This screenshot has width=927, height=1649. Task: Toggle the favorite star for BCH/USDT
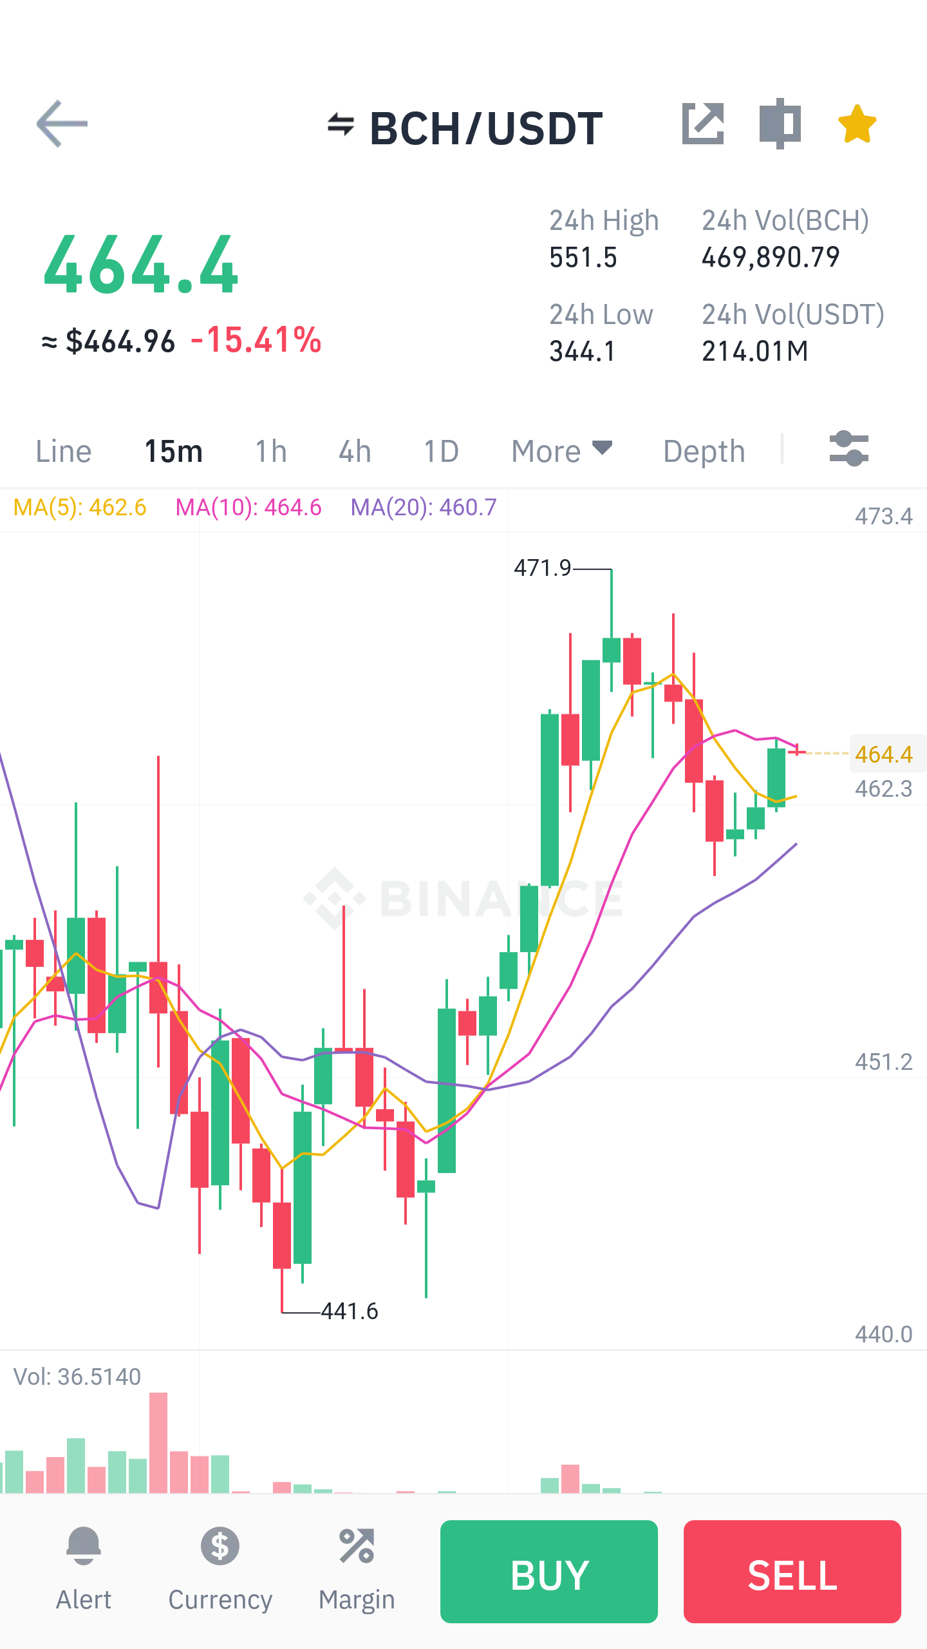pos(857,124)
